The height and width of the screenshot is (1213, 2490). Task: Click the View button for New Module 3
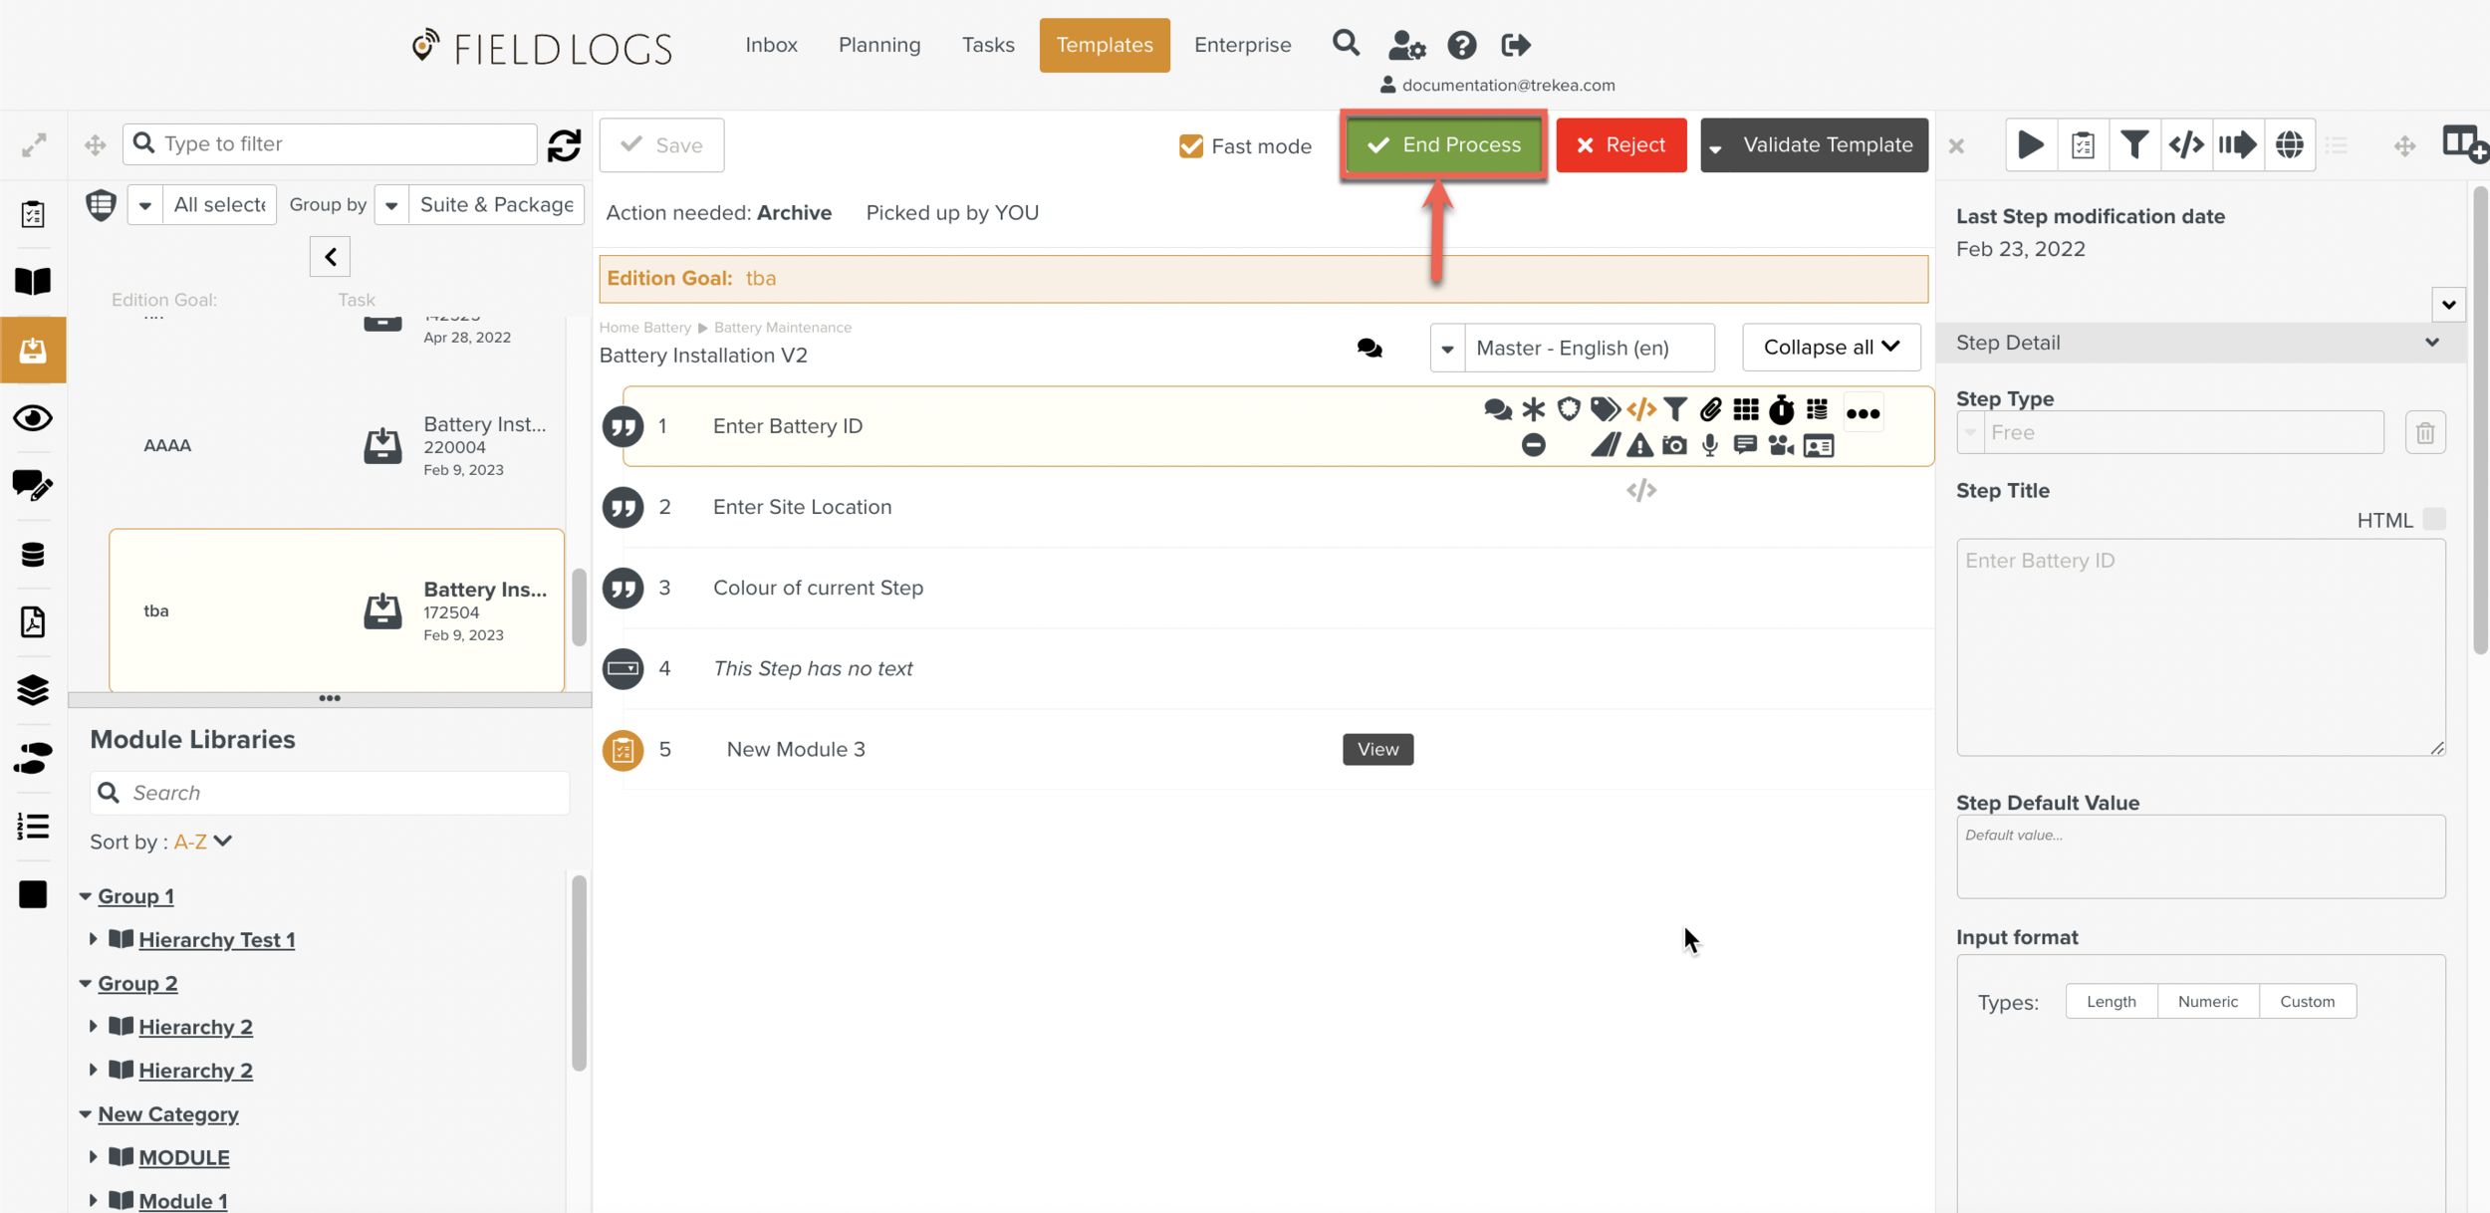coord(1377,749)
